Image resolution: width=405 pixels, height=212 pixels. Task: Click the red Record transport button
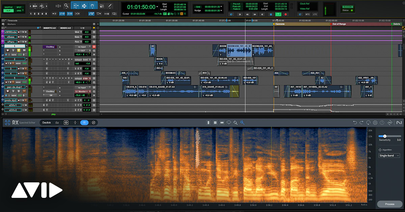click(286, 14)
